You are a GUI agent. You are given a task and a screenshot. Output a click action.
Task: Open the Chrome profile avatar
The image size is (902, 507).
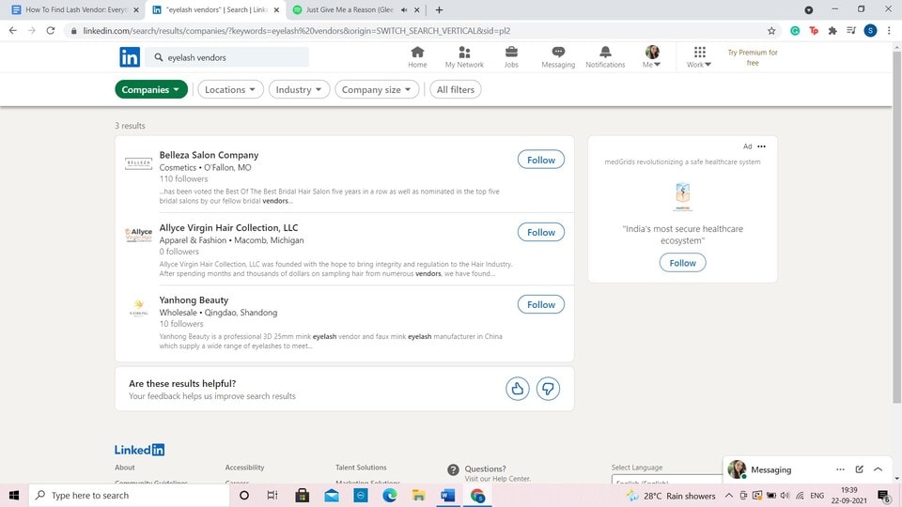870,31
